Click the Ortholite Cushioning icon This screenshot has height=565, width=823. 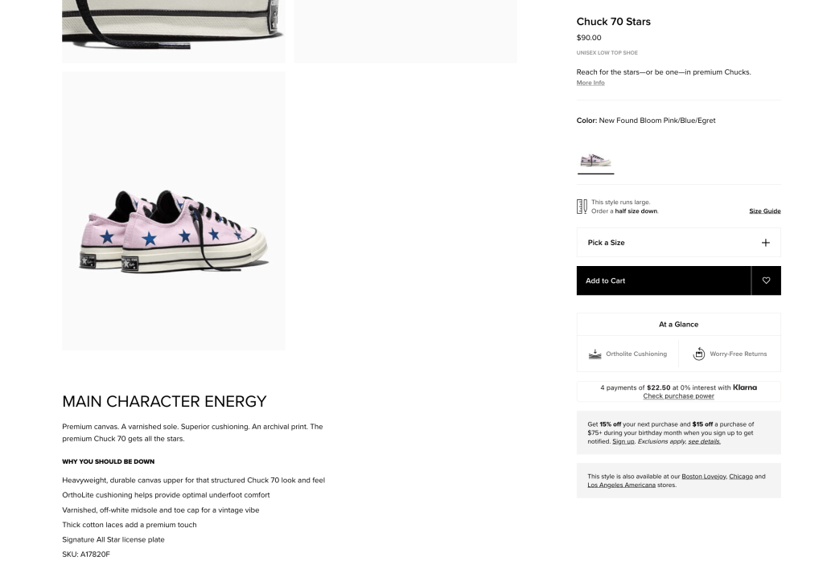click(x=595, y=354)
